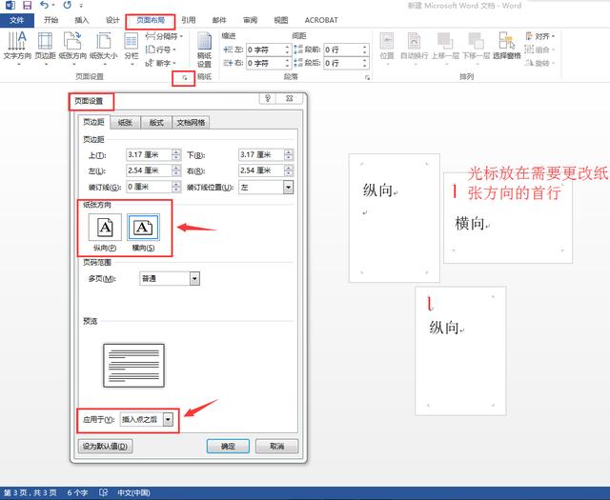Undo the last action
The image size is (610, 500).
pyautogui.click(x=45, y=5)
